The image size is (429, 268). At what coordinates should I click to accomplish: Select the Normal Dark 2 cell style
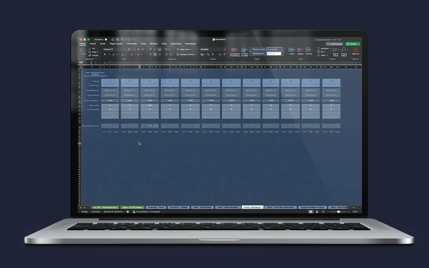[258, 54]
